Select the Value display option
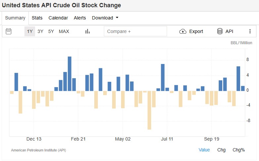 tap(204, 150)
